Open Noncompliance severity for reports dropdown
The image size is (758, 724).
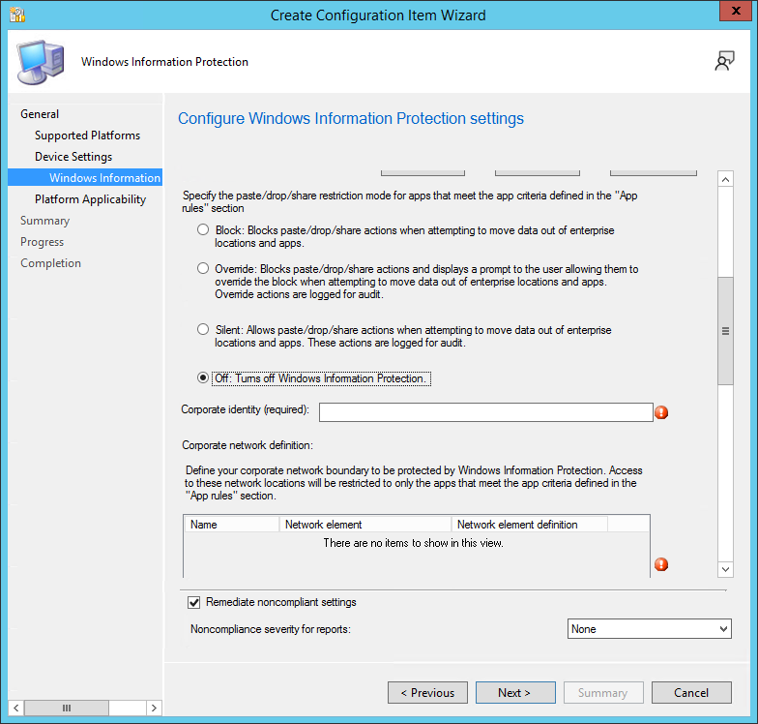649,629
